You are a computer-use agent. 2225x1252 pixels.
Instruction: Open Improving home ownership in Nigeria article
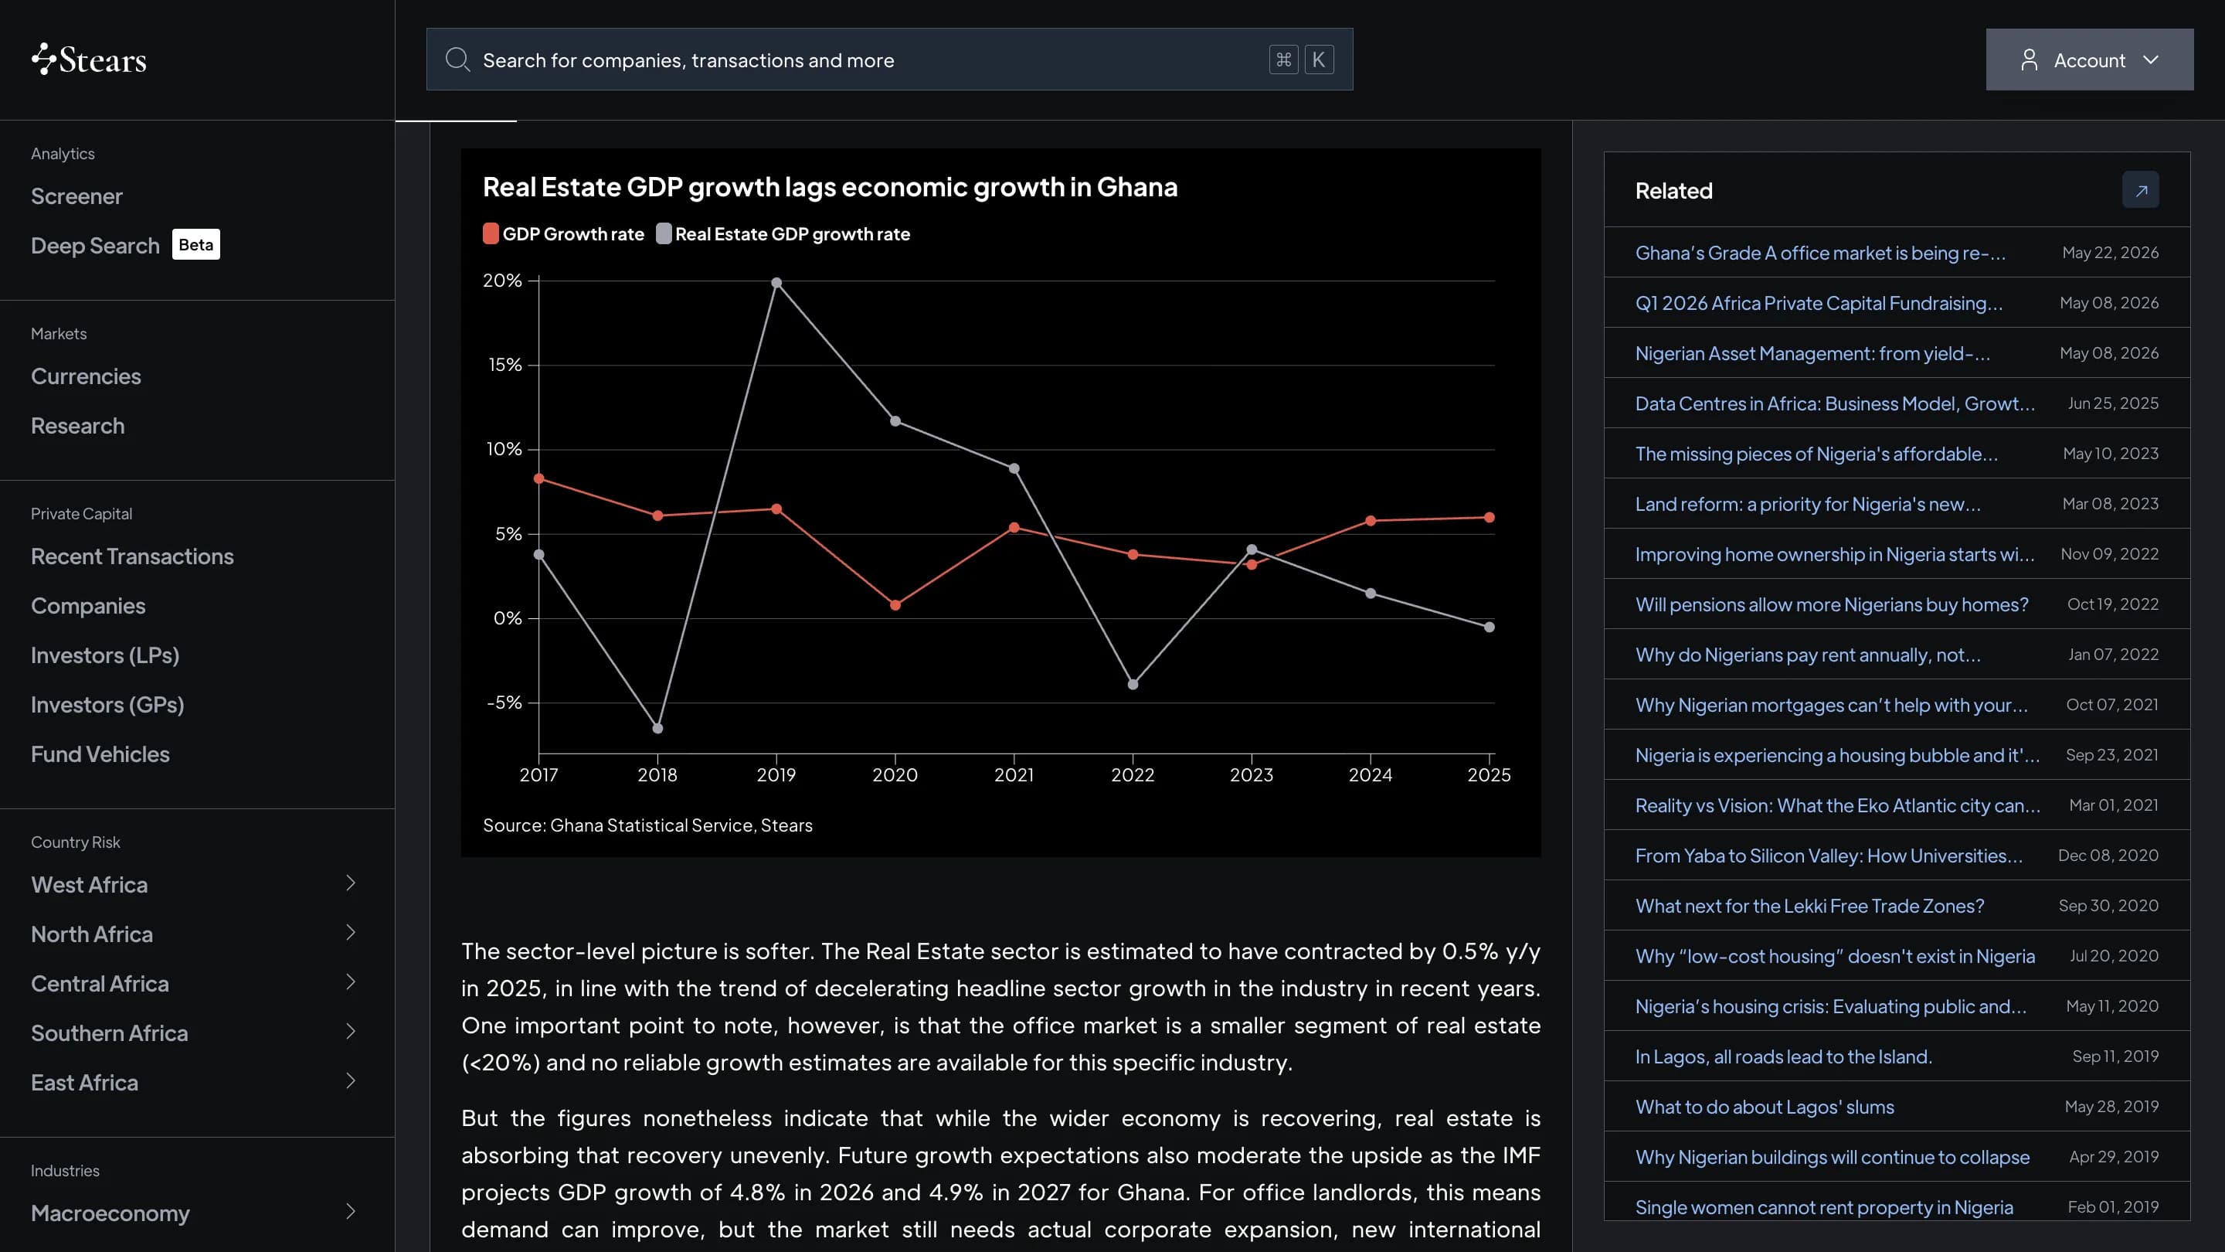(1835, 554)
